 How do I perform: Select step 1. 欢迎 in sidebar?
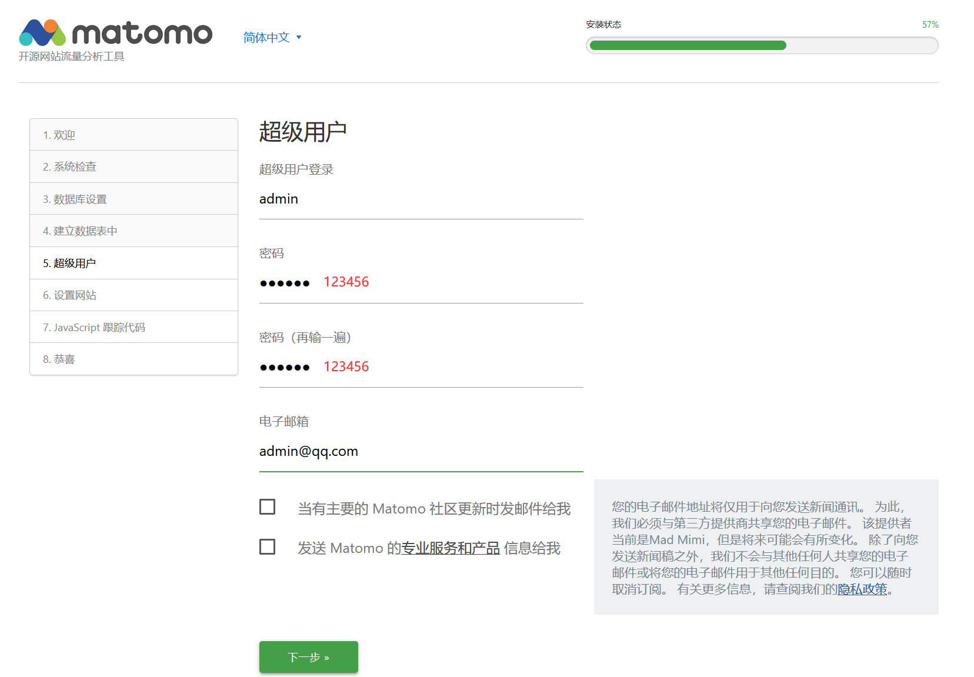point(134,135)
